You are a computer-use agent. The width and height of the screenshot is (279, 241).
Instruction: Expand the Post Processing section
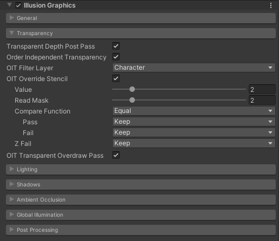tap(141, 230)
